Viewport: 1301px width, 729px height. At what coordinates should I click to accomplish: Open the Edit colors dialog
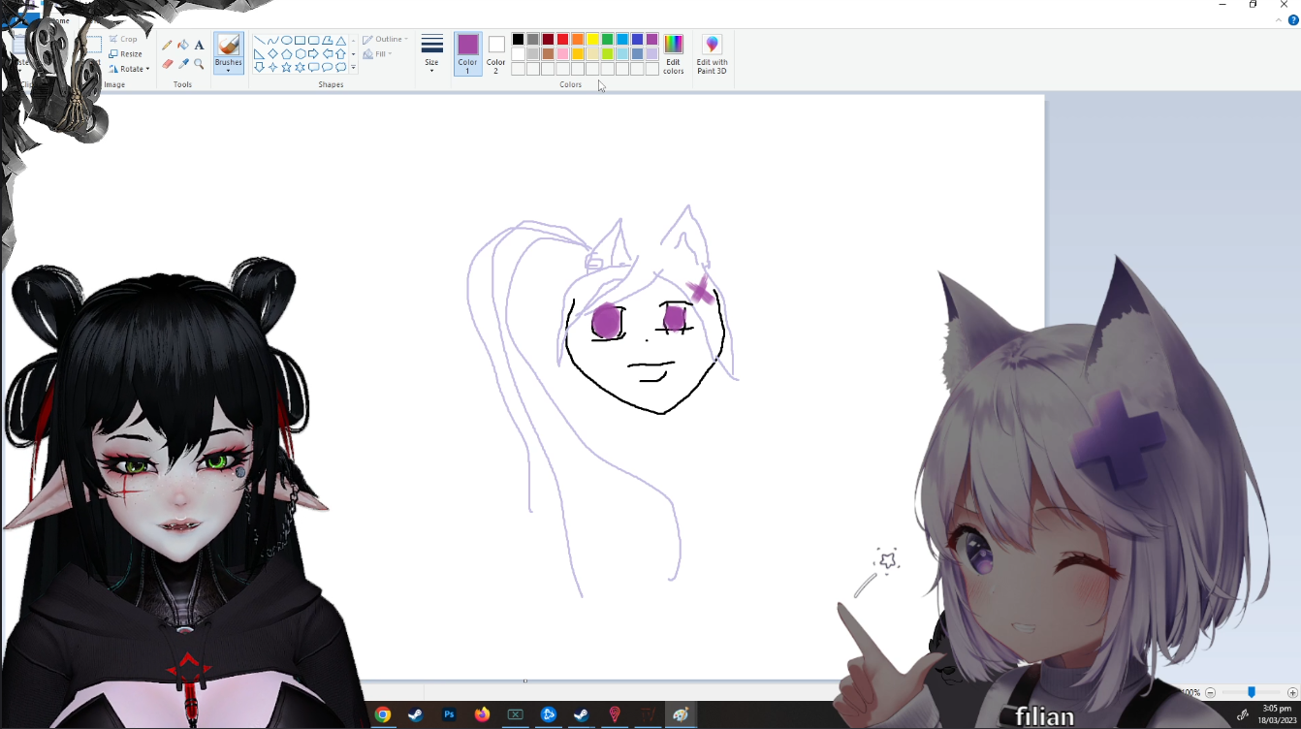(674, 54)
